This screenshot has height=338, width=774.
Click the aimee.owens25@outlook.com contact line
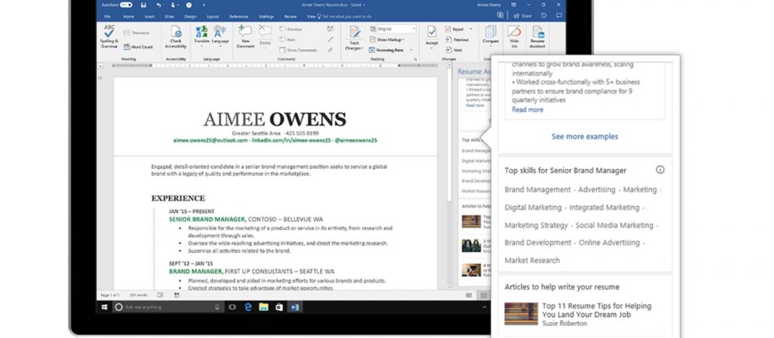[210, 140]
